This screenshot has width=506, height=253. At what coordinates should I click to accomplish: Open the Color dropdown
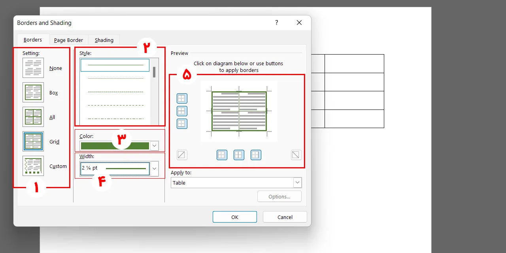pyautogui.click(x=119, y=146)
